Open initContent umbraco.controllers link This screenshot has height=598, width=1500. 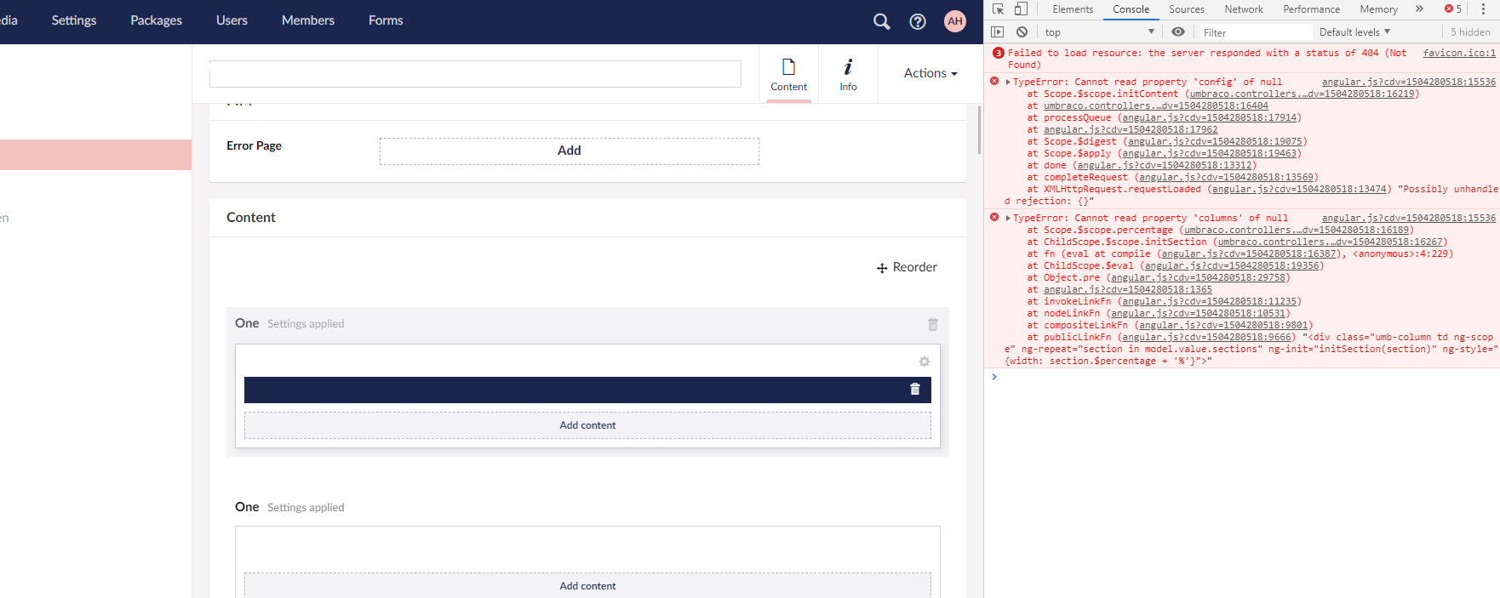coord(1302,94)
